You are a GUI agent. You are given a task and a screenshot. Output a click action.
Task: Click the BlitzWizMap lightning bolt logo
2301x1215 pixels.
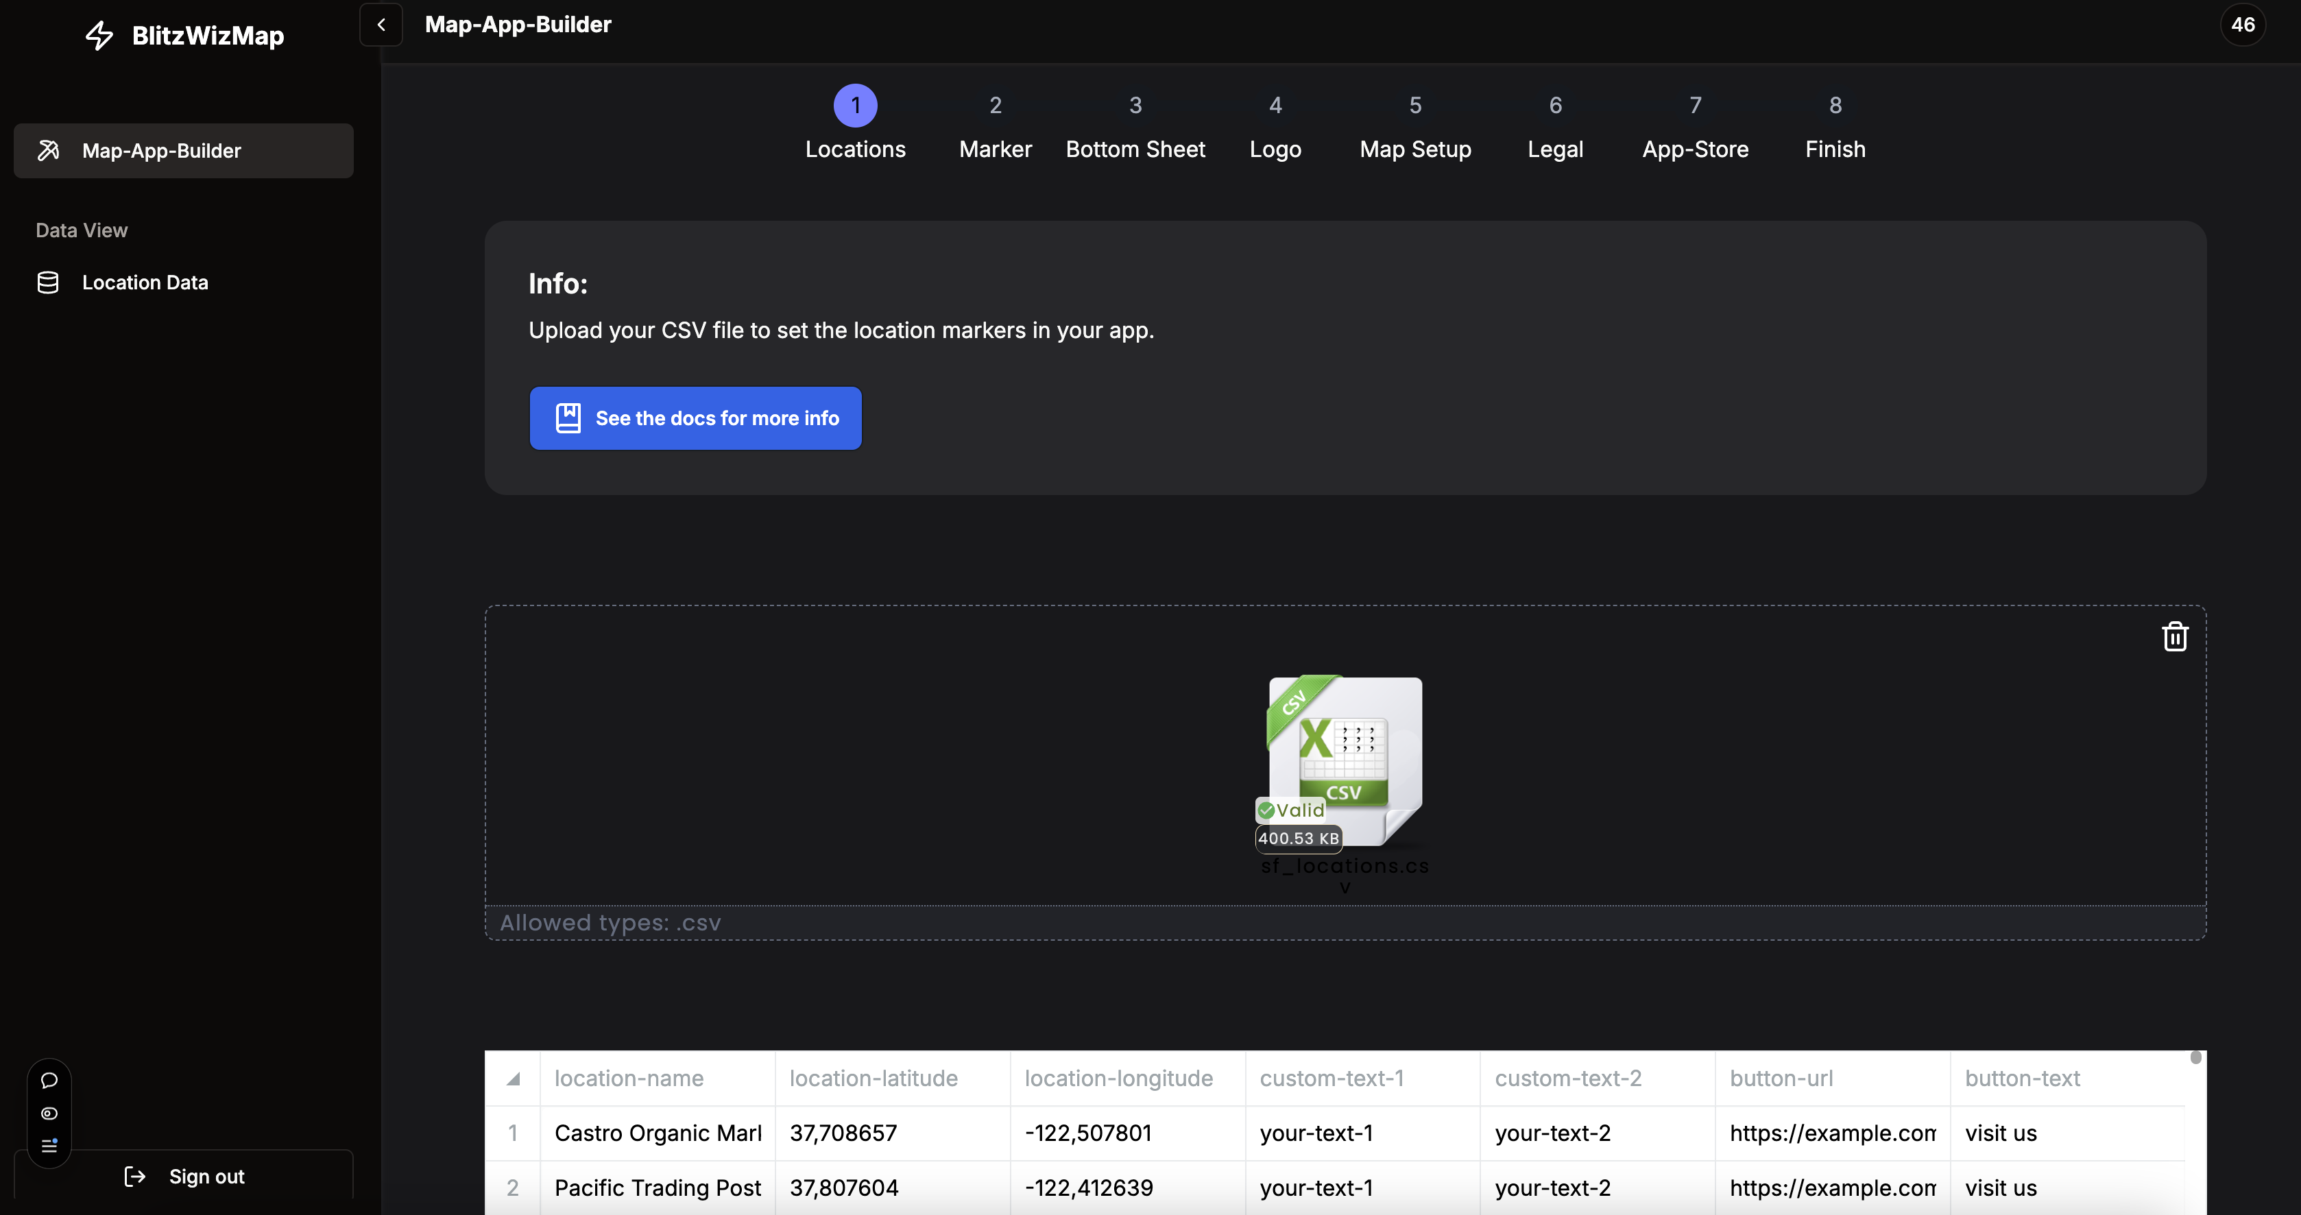[99, 36]
